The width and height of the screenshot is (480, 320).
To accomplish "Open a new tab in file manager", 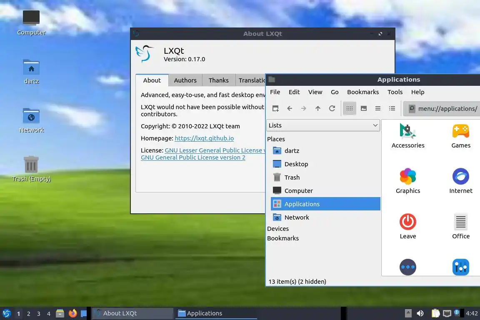I will pyautogui.click(x=275, y=108).
